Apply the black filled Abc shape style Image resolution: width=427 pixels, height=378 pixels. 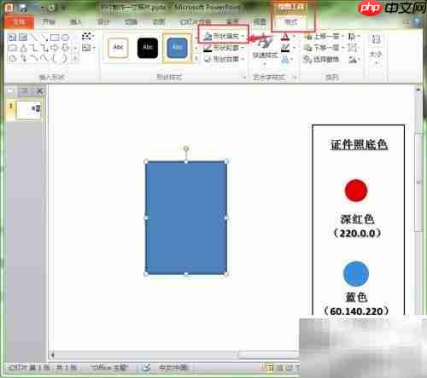148,48
